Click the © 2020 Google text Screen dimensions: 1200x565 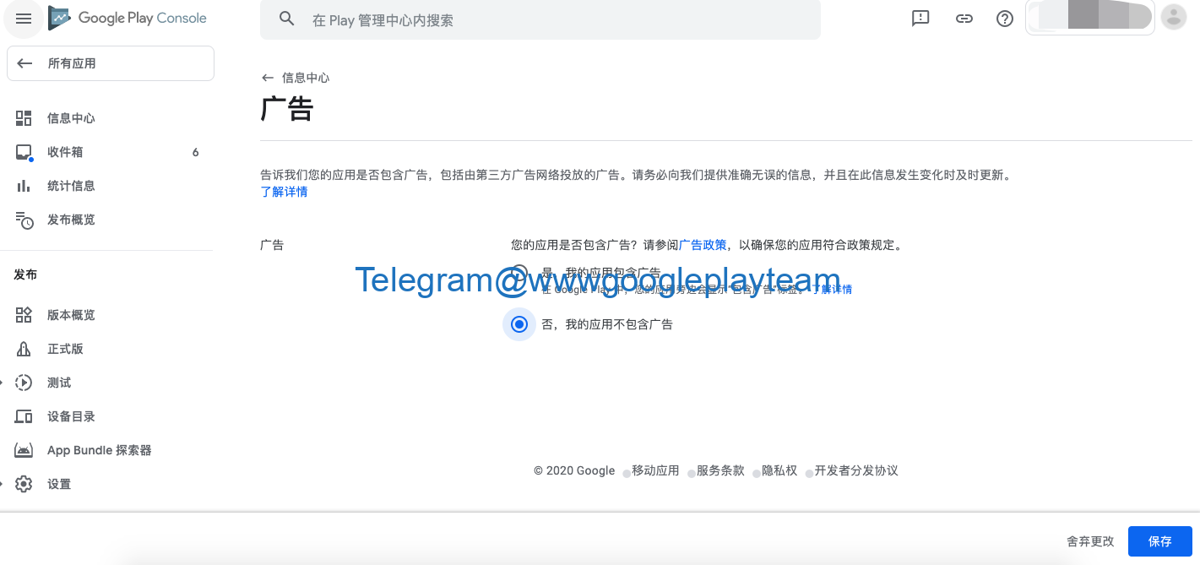(x=574, y=470)
